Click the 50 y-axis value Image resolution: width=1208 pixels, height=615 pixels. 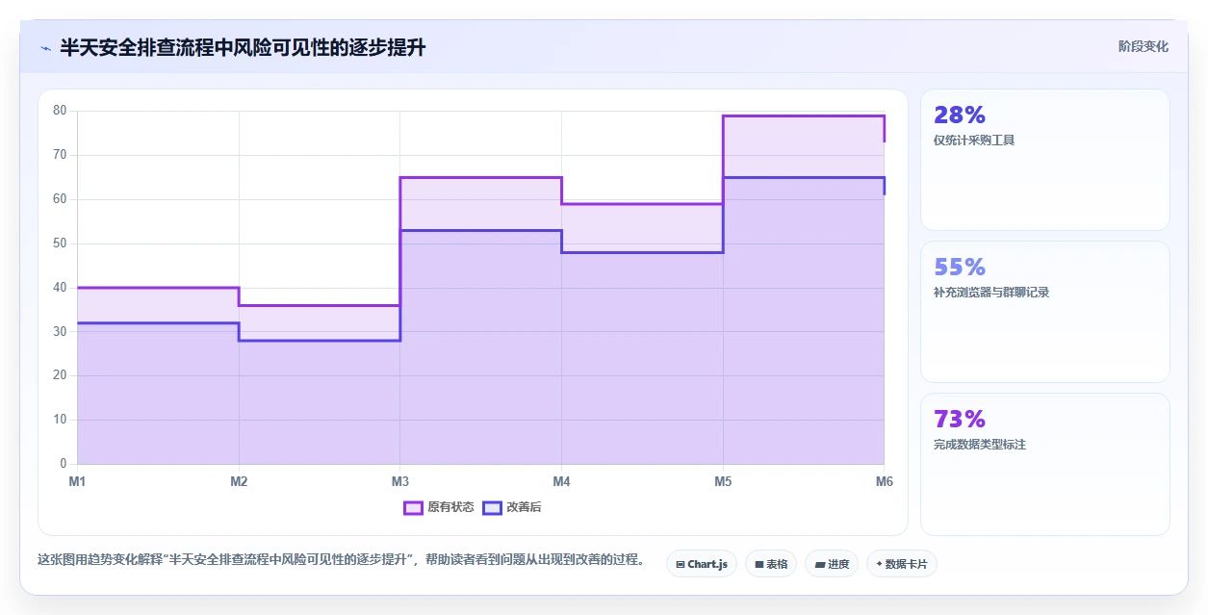pyautogui.click(x=60, y=243)
